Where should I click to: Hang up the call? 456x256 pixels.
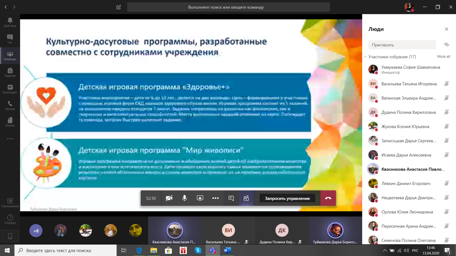(328, 198)
